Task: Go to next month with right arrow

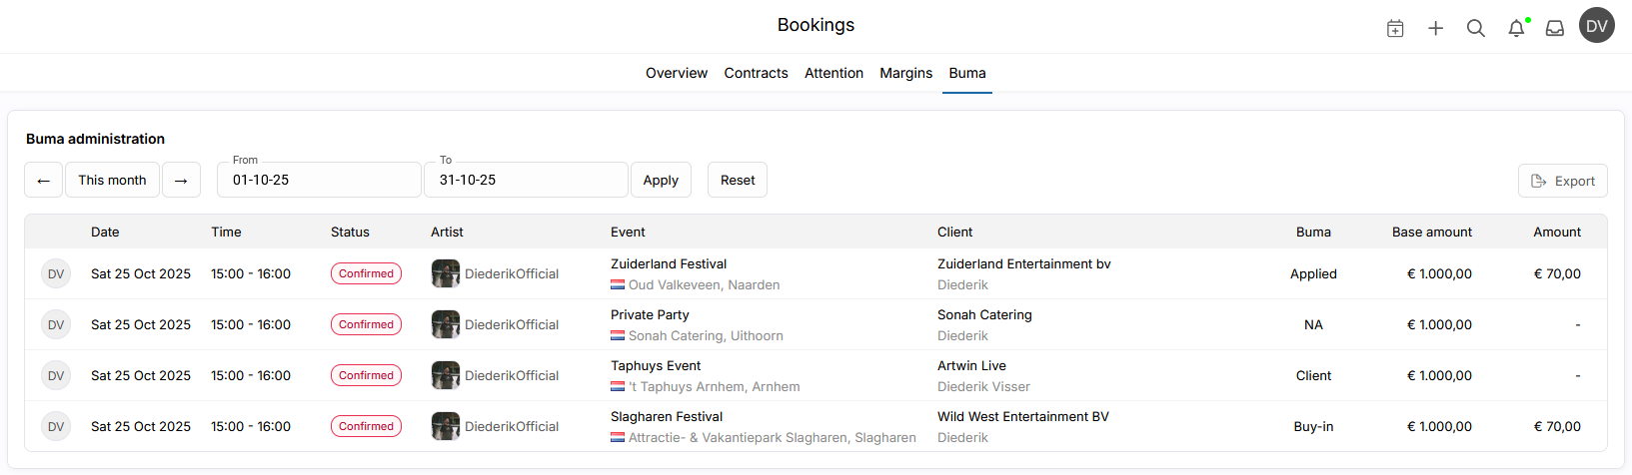Action: (181, 180)
